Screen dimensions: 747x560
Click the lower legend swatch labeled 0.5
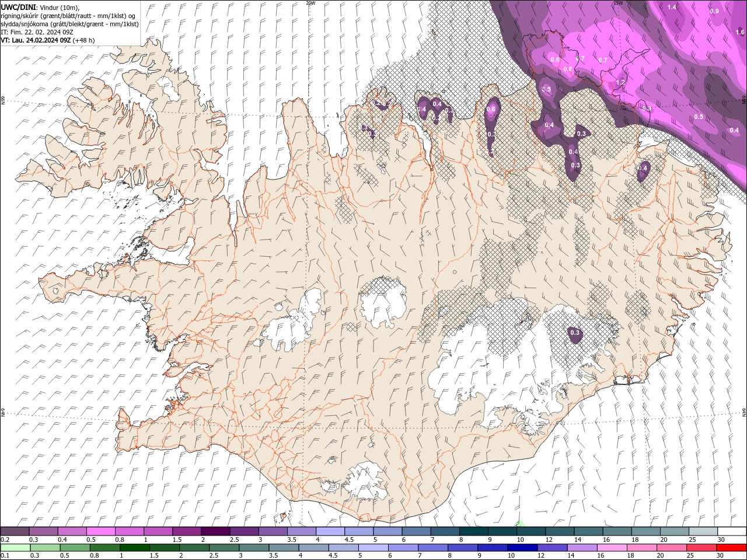point(75,548)
